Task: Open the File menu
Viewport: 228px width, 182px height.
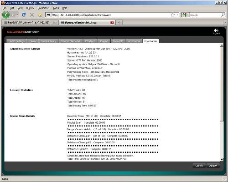Action: [4, 8]
